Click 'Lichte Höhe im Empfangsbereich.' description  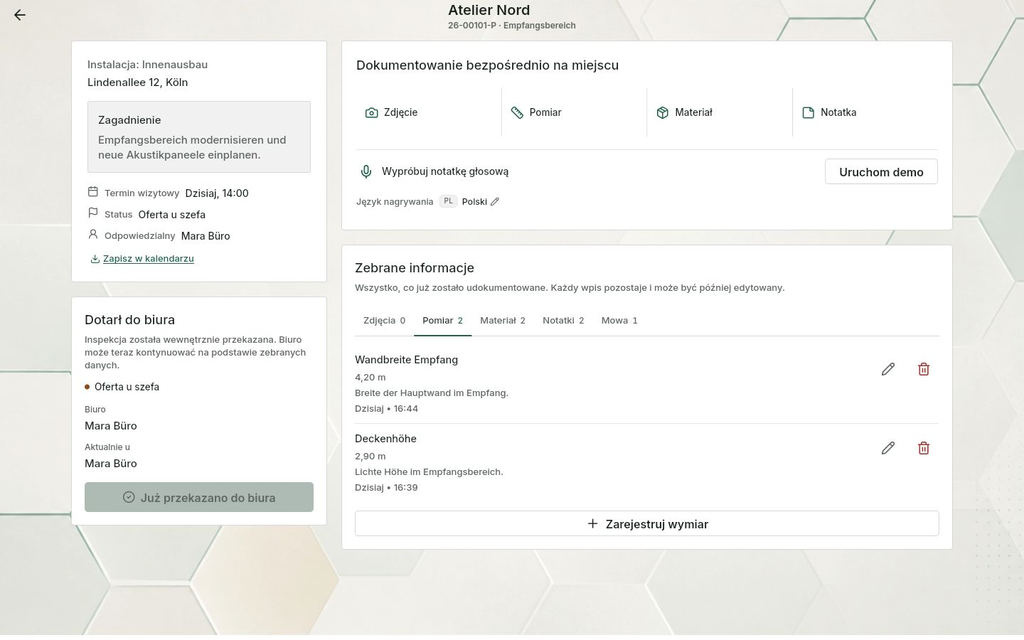tap(429, 472)
